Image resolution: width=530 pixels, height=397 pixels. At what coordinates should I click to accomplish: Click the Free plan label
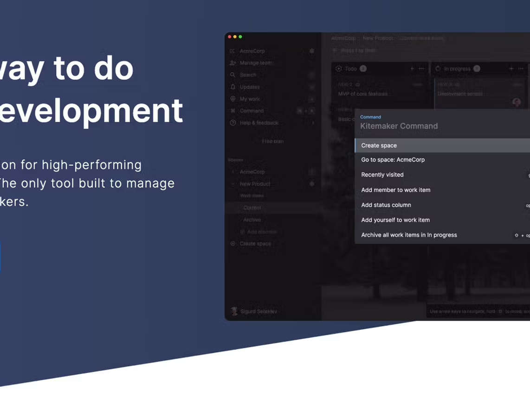click(273, 141)
